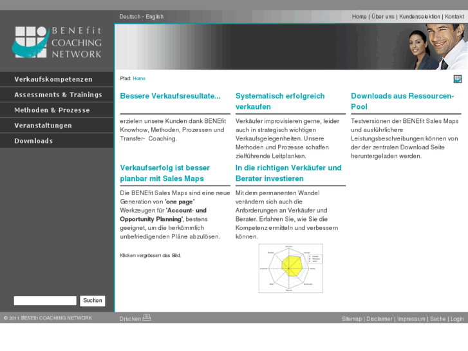Click the 'Pfad:' breadcrumb label
The height and width of the screenshot is (351, 468).
pos(126,79)
